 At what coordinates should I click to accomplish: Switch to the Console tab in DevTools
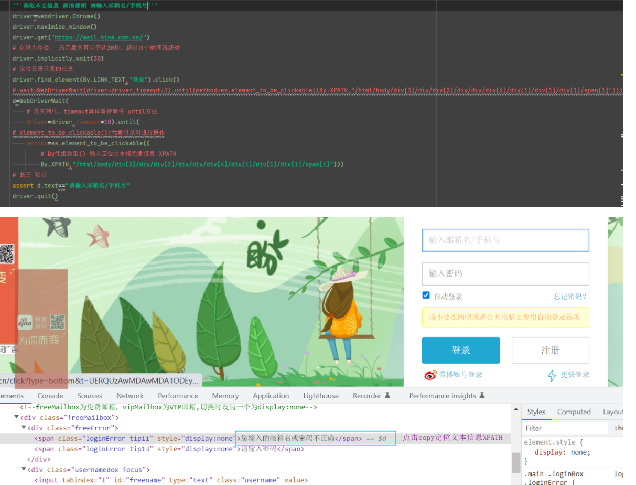click(50, 396)
